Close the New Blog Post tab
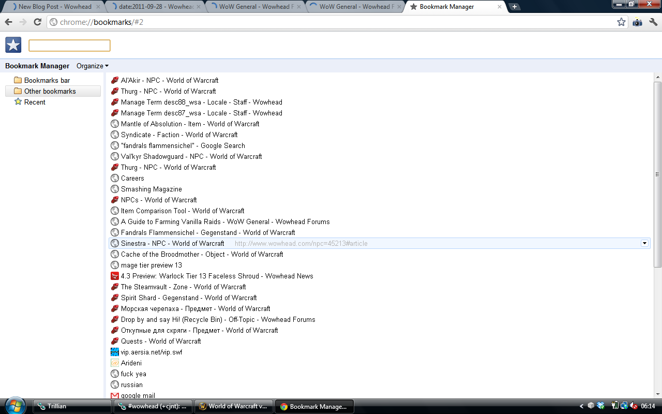662x414 pixels. point(97,7)
